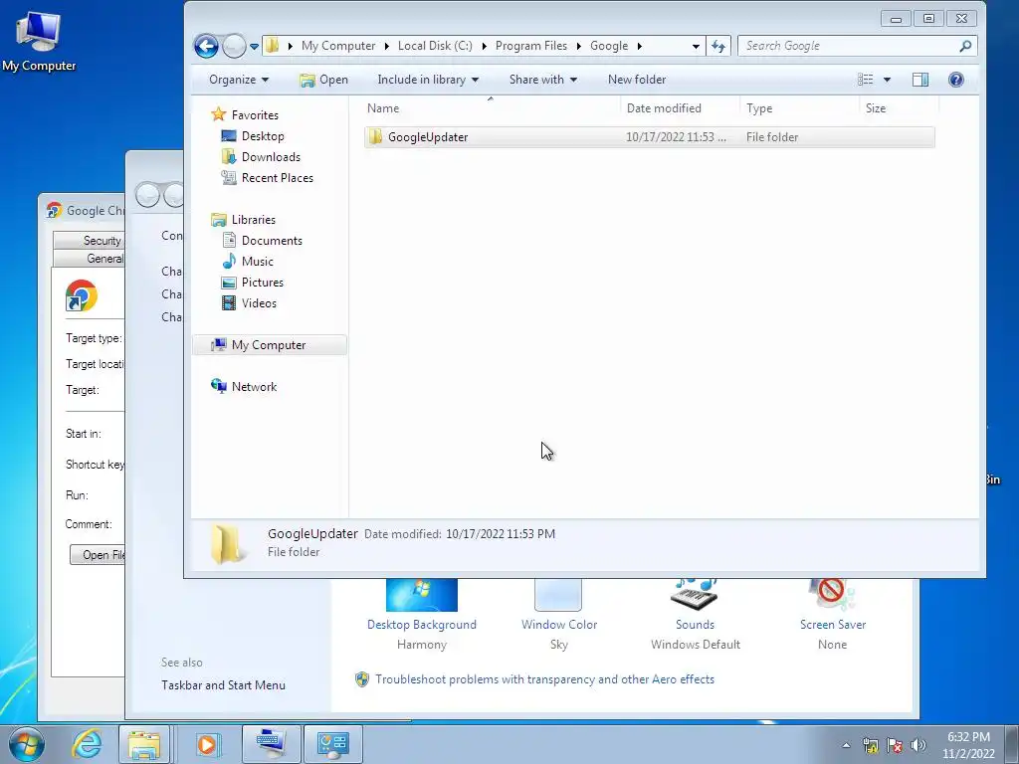Open recent pages dropdown beside navigation arrows
Screen dimensions: 1019x764
point(254,46)
